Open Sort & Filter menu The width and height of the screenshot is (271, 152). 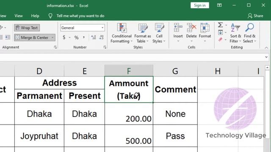pos(235,33)
